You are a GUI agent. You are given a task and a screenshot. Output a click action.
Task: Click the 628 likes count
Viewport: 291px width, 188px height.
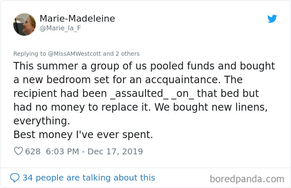pos(33,151)
